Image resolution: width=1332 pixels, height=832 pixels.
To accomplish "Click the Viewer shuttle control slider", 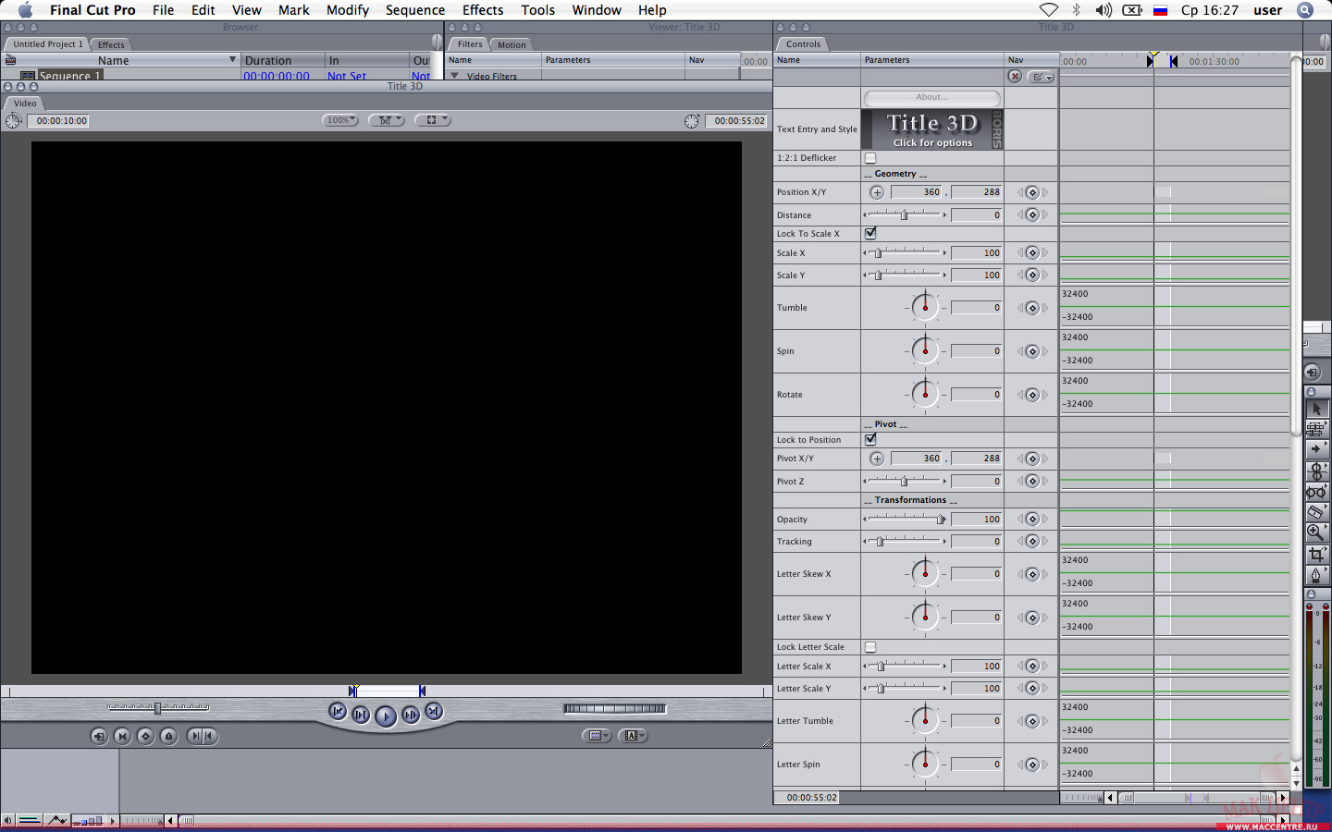I will click(157, 708).
